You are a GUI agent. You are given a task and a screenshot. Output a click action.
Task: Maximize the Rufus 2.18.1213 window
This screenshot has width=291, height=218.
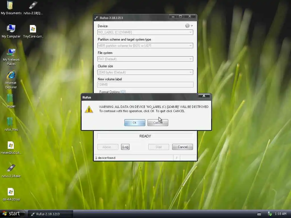pyautogui.click(x=180, y=16)
